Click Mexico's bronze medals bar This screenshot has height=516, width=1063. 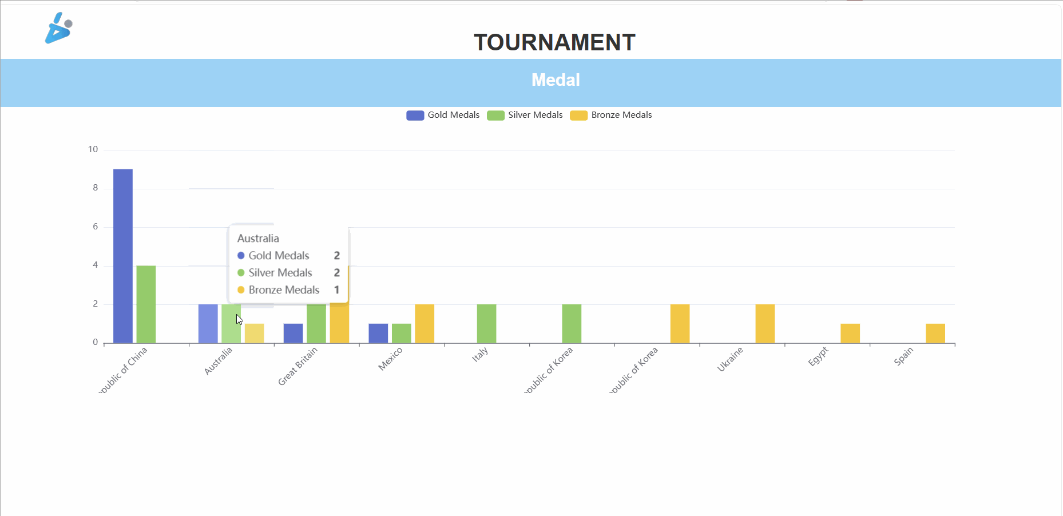click(425, 324)
